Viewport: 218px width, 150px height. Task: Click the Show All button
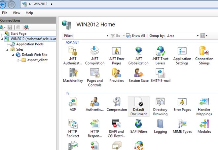(135, 36)
